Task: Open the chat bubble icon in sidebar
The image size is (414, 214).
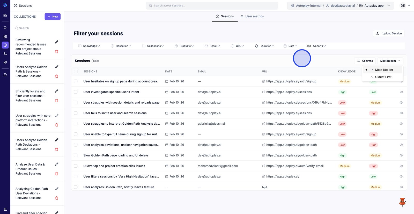Action: click(x=5, y=75)
